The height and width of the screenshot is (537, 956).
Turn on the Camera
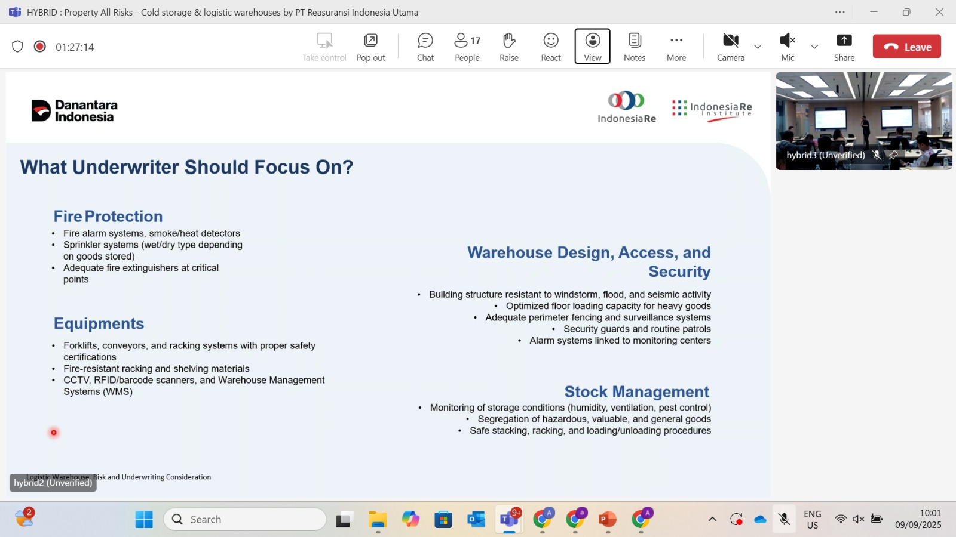click(x=731, y=47)
